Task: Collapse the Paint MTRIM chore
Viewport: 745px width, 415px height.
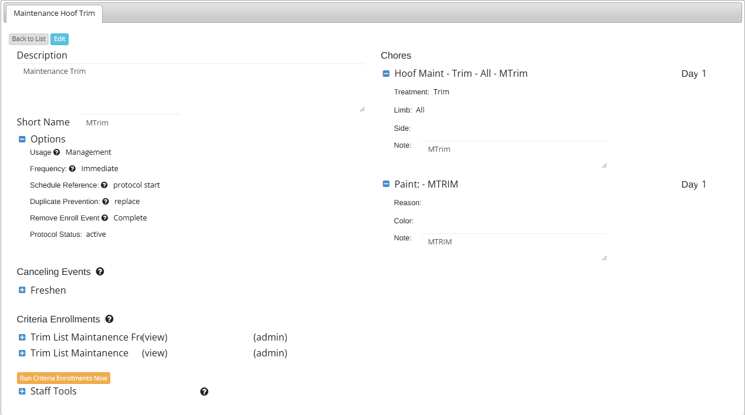Action: 386,184
